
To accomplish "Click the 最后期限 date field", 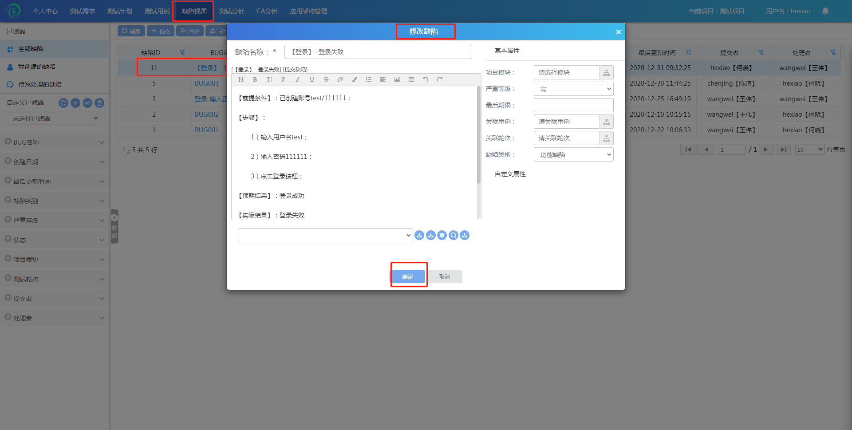I will tap(573, 105).
